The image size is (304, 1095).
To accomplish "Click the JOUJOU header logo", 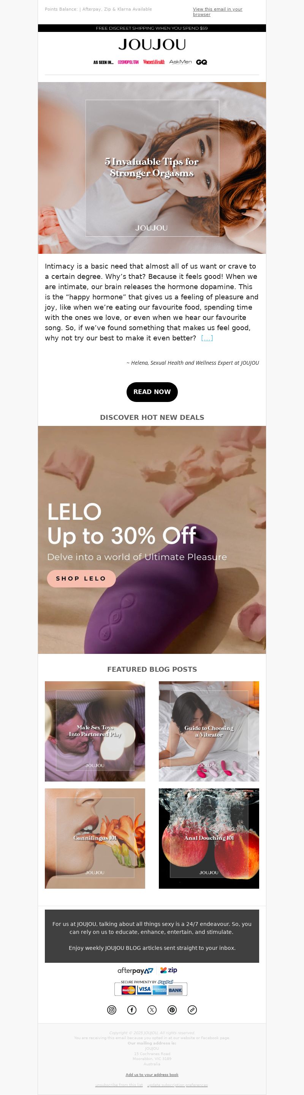I will pyautogui.click(x=152, y=44).
